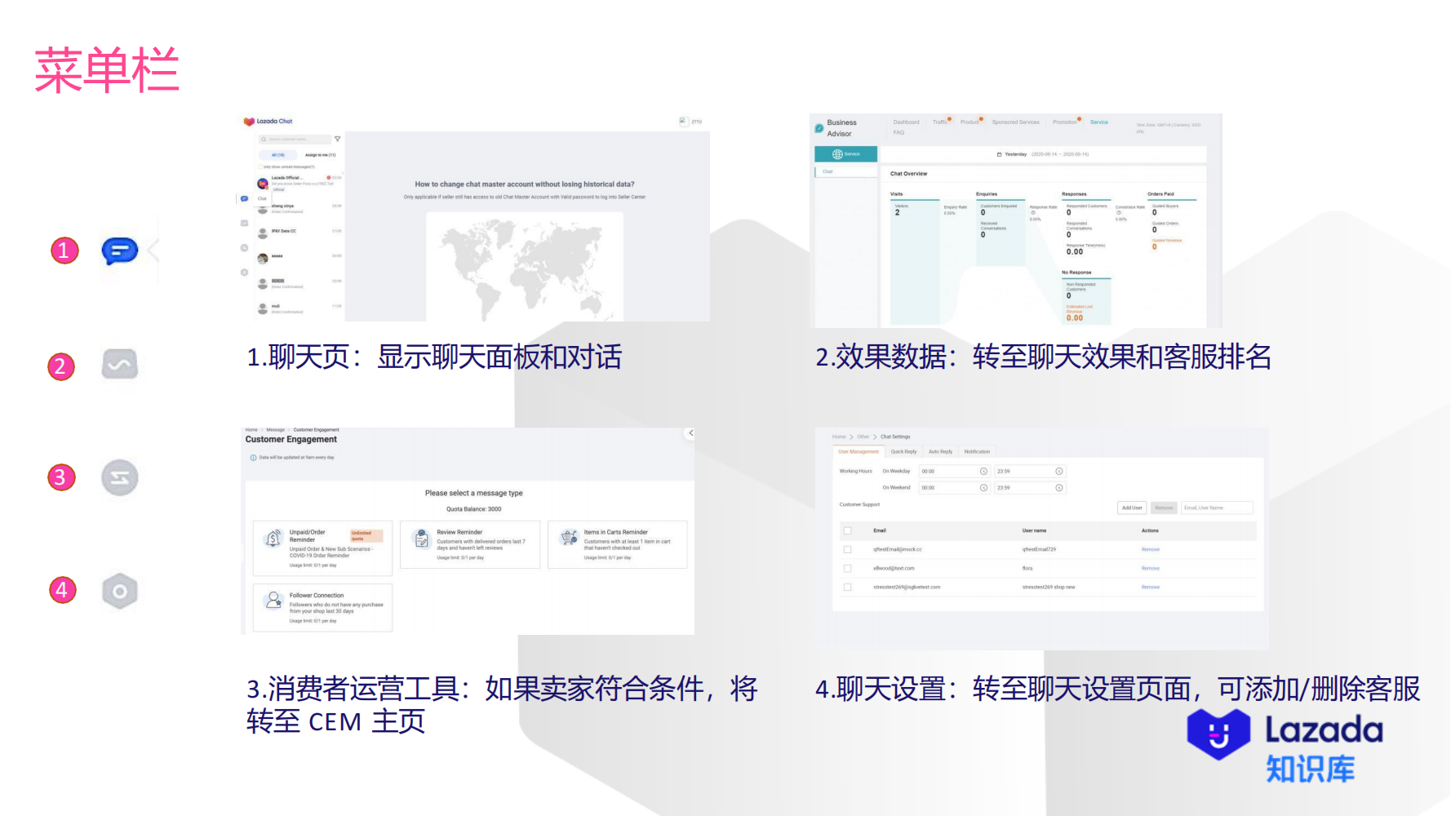The image size is (1451, 816).
Task: Click the weekend end time clock icon
Action: click(x=1059, y=488)
